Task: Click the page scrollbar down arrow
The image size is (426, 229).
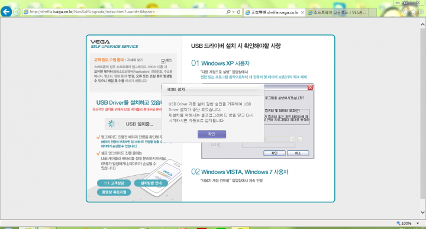Action: tap(422, 212)
